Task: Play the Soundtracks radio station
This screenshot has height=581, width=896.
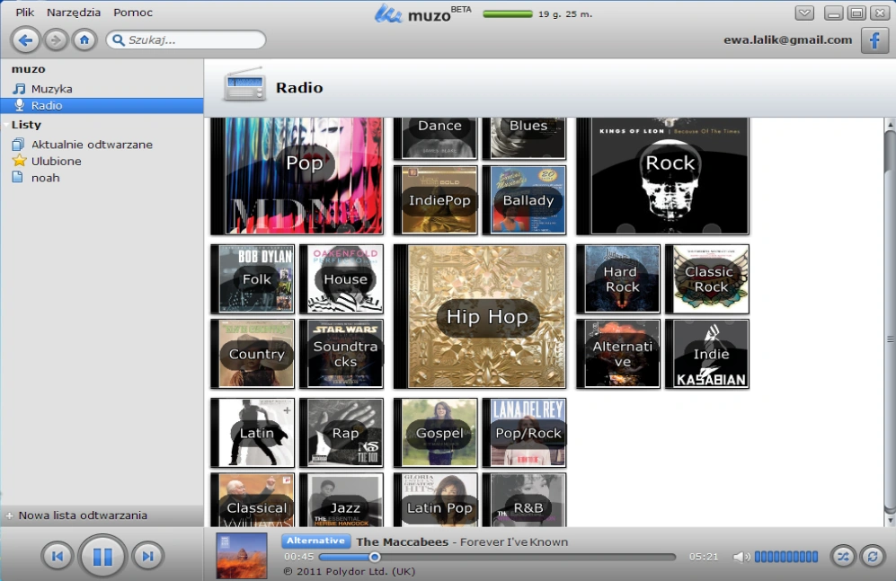Action: (342, 354)
